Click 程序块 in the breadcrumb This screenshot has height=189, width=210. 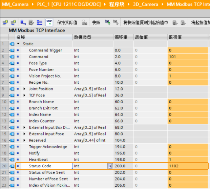117,4
